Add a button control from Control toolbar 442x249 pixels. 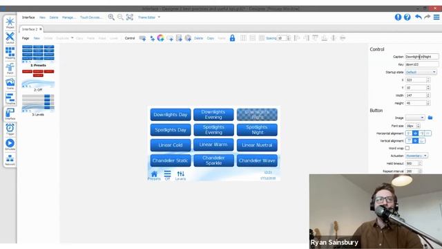tap(143, 38)
